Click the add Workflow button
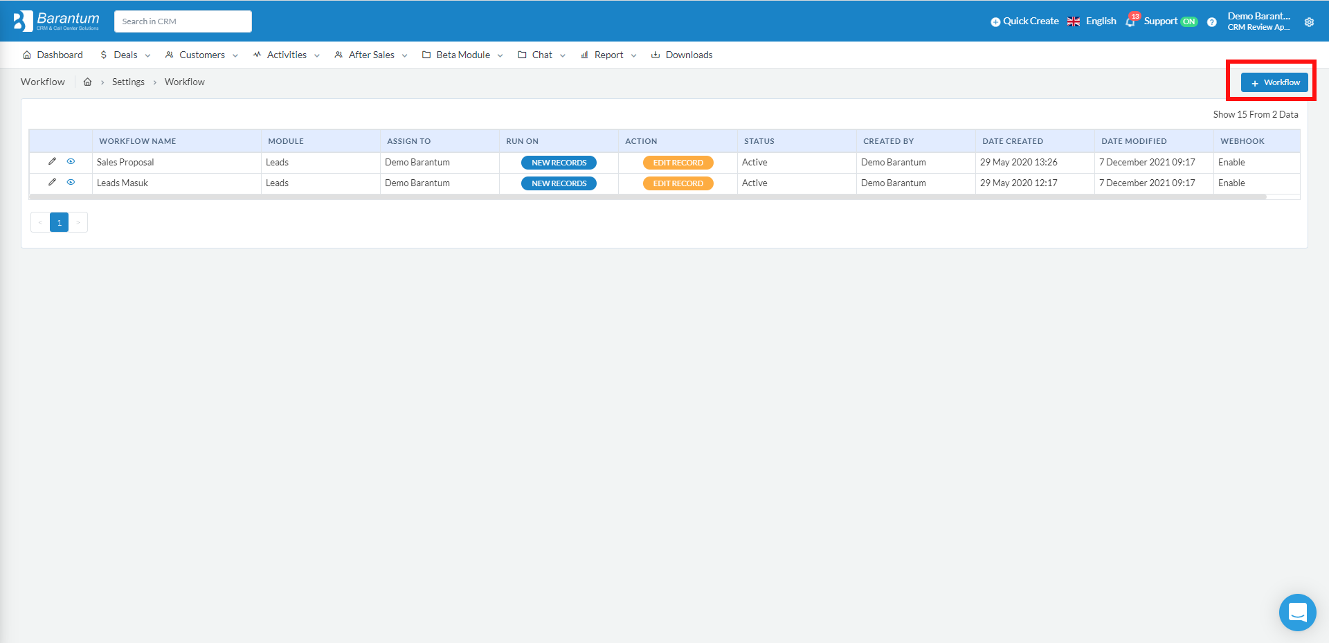The image size is (1329, 643). click(1274, 82)
